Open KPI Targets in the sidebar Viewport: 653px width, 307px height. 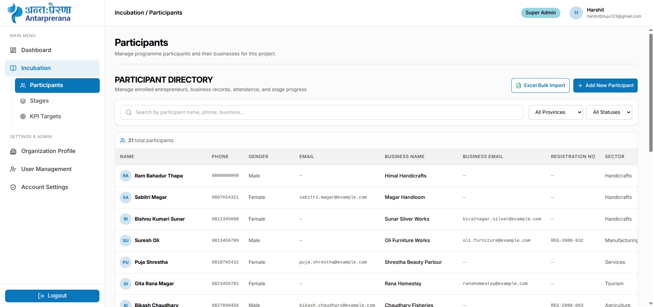pos(57,117)
